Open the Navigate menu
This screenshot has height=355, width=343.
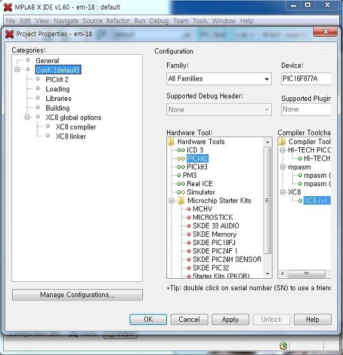pyautogui.click(x=66, y=21)
